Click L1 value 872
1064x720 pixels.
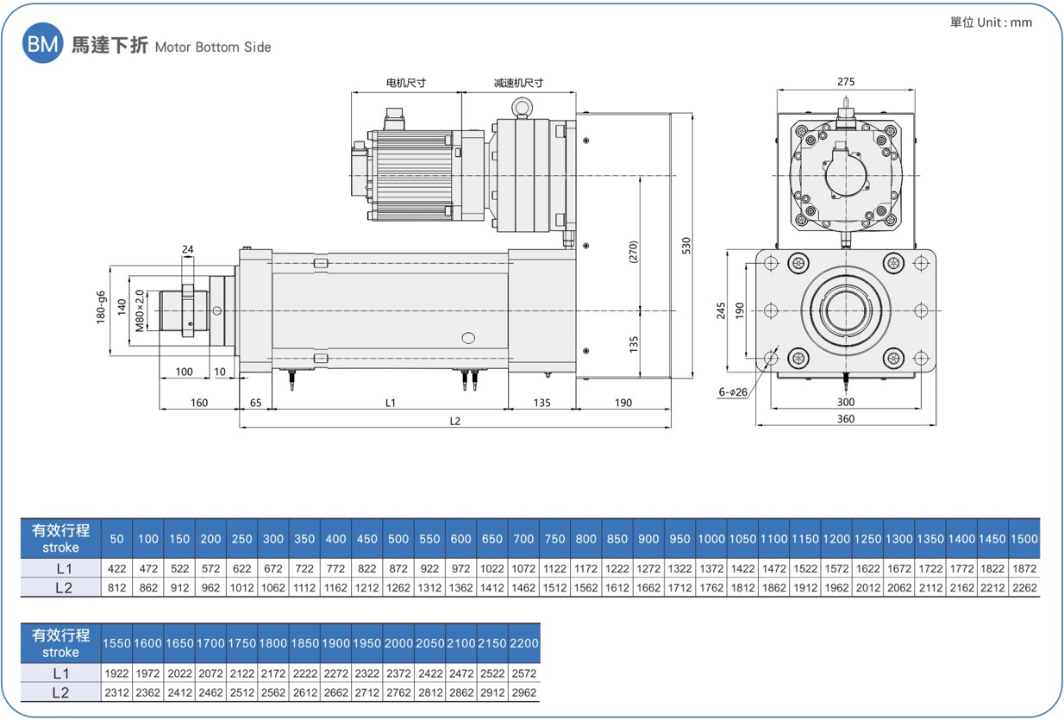[x=398, y=568]
